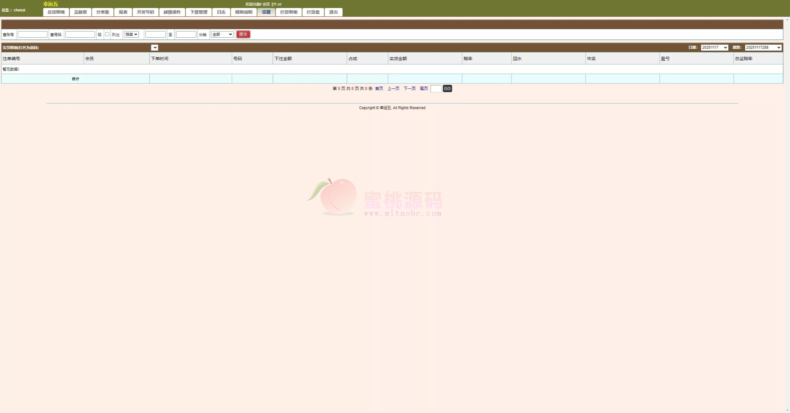The height and width of the screenshot is (413, 790).
Task: Open the 期数 20251117288 dropdown
Action: click(763, 47)
